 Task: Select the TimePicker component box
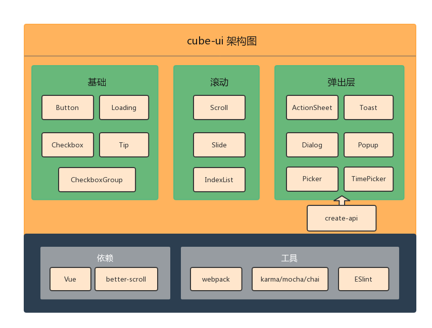pyautogui.click(x=369, y=179)
